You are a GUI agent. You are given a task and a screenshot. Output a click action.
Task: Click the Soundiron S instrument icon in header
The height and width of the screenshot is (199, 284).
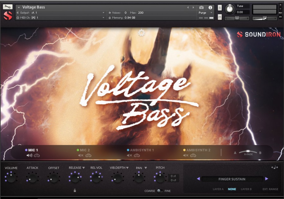pos(8,16)
